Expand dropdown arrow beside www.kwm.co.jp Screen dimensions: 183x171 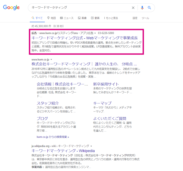(x=51, y=60)
